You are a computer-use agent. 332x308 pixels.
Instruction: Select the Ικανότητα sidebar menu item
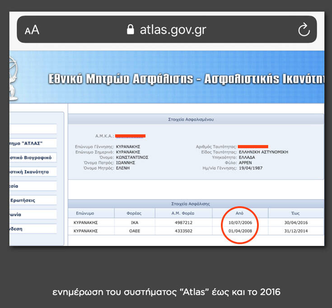coord(33,172)
